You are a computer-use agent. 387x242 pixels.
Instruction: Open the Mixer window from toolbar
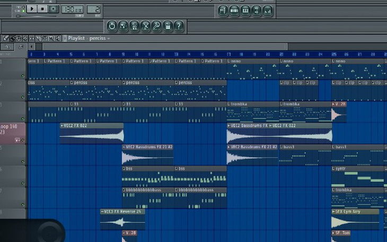pyautogui.click(x=268, y=11)
